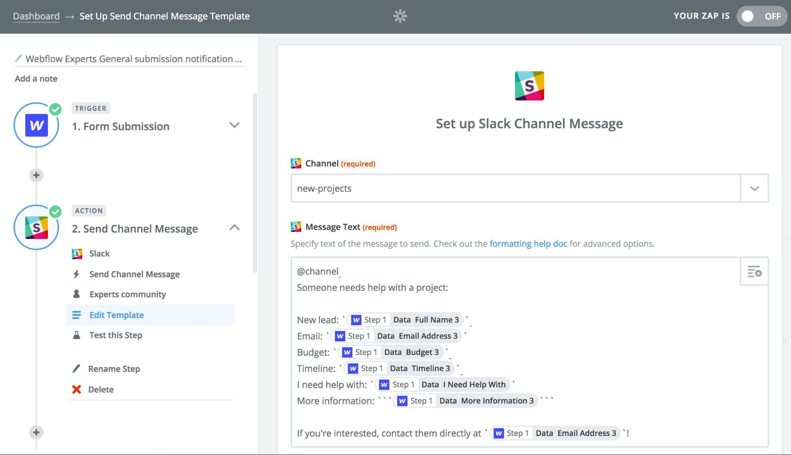Image resolution: width=791 pixels, height=455 pixels.
Task: Click the Data Budget 3 field pill
Action: click(391, 352)
